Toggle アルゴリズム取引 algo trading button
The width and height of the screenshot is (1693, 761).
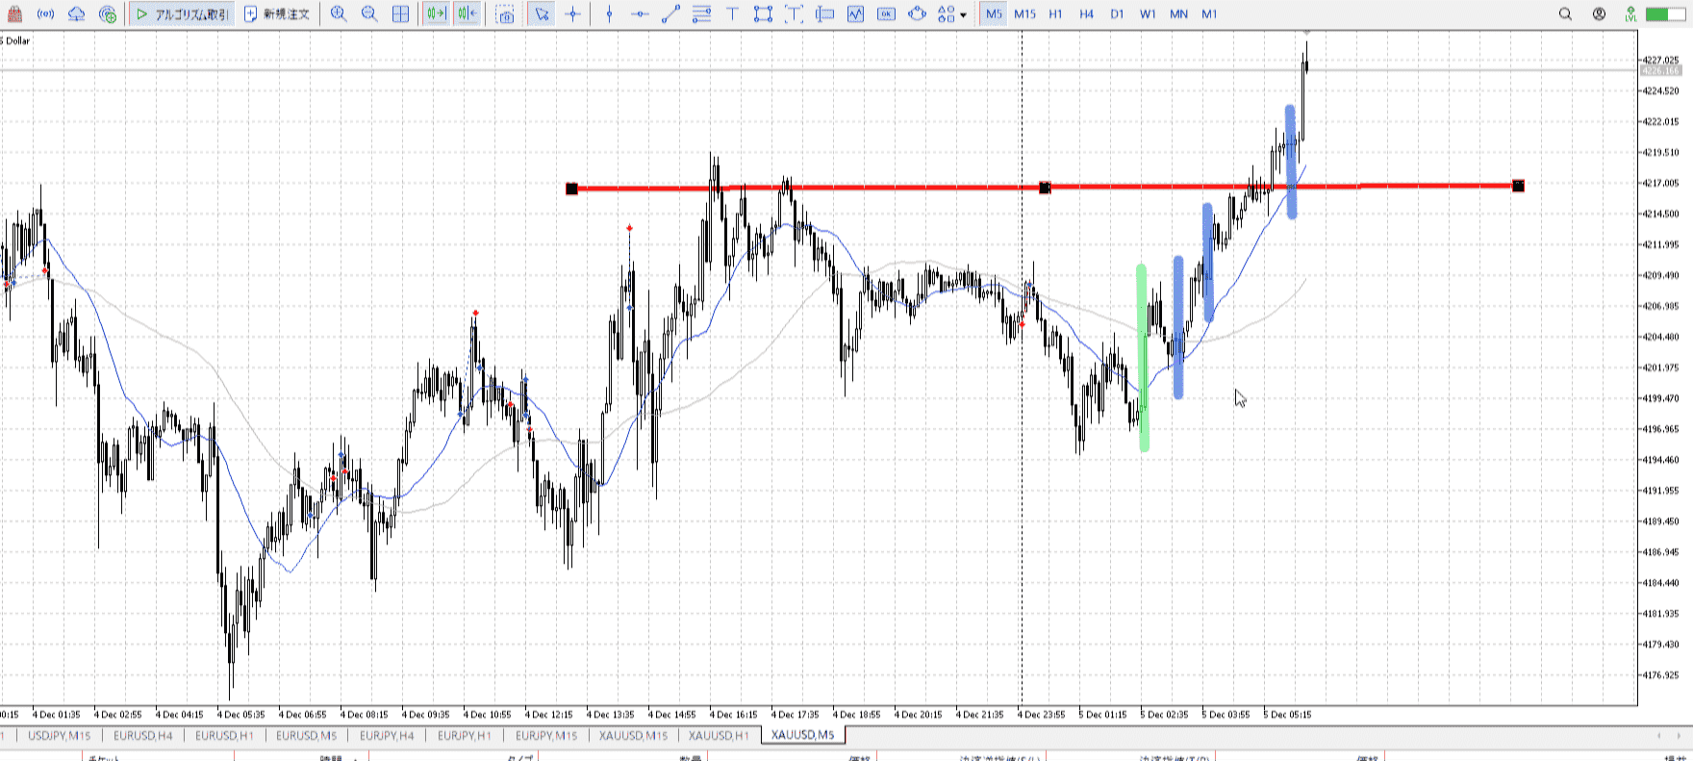point(183,14)
